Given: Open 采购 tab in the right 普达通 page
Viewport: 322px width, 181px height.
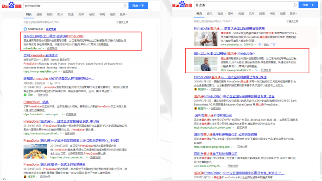Looking at the screenshot, I should [x=272, y=13].
